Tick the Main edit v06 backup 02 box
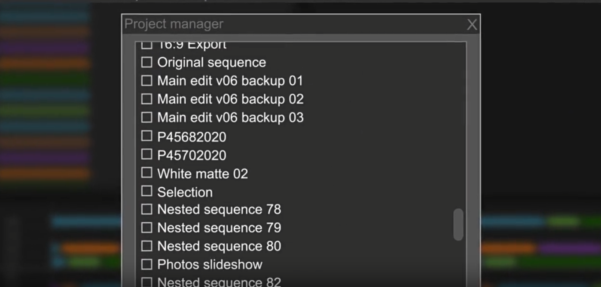Image resolution: width=601 pixels, height=287 pixels. [x=147, y=99]
